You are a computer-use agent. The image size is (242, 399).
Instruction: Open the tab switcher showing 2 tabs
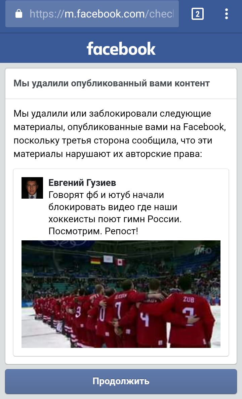coord(198,14)
